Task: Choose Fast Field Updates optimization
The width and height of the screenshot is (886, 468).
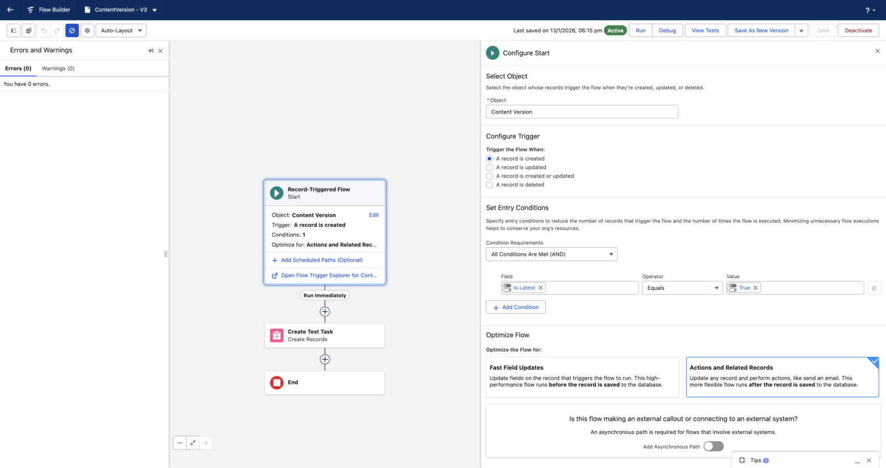Action: click(x=583, y=377)
